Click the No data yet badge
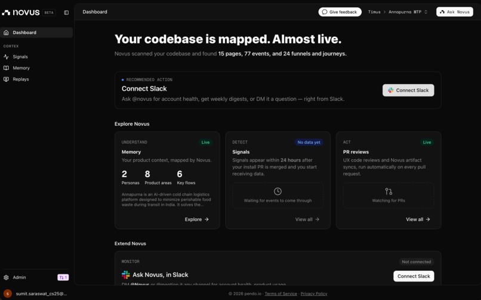The width and height of the screenshot is (481, 300). coord(309,142)
